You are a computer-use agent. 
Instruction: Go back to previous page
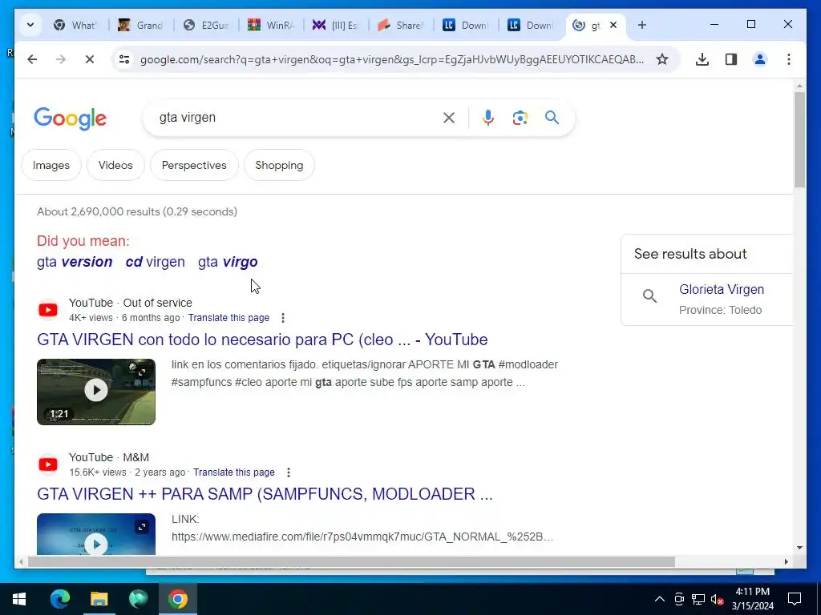(x=32, y=59)
